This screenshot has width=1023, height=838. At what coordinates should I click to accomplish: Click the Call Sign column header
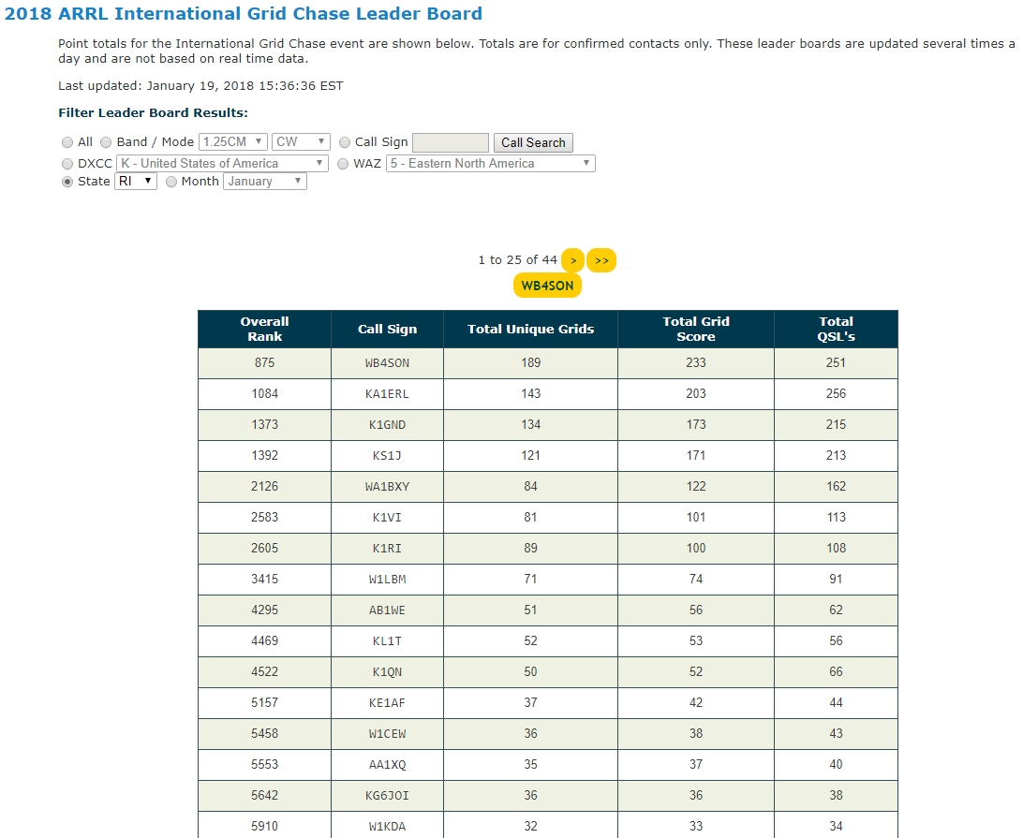pos(387,329)
